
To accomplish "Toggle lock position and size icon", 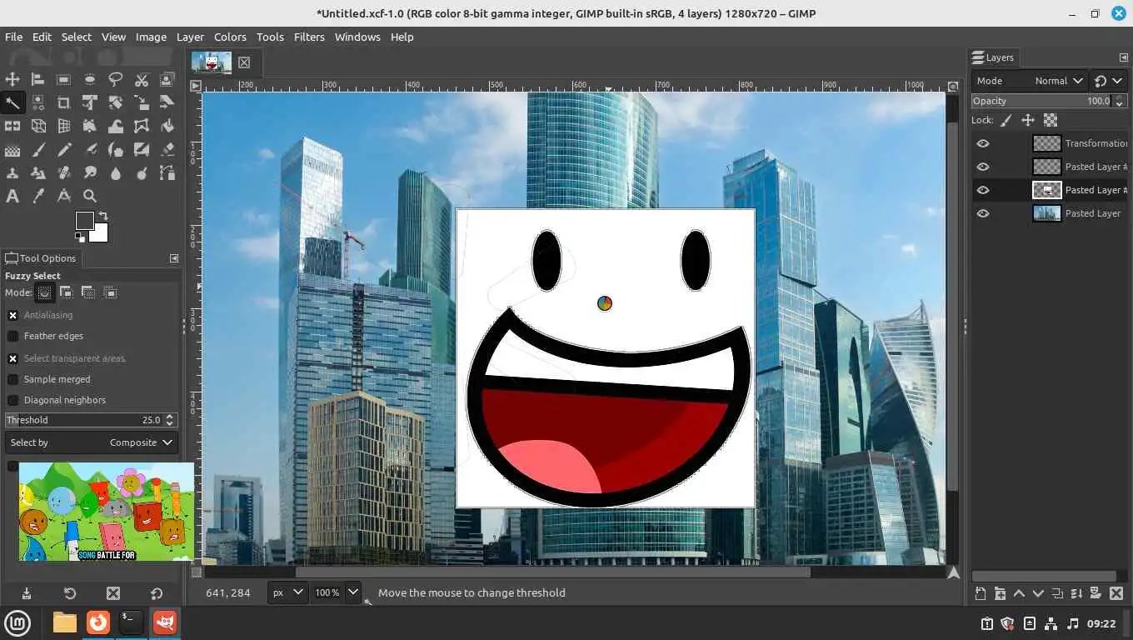I will pos(1028,120).
